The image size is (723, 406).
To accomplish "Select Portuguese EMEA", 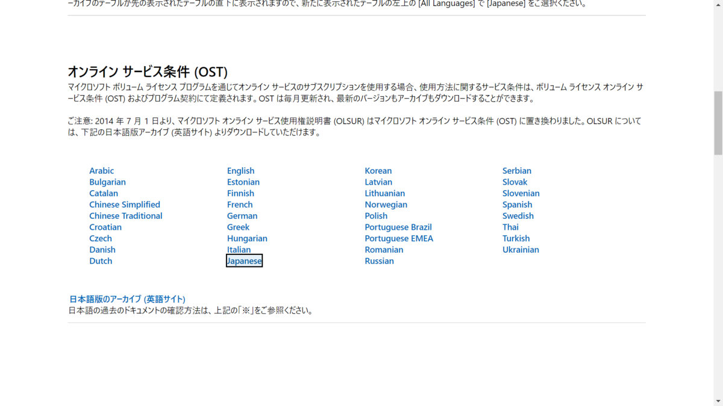I will (399, 239).
